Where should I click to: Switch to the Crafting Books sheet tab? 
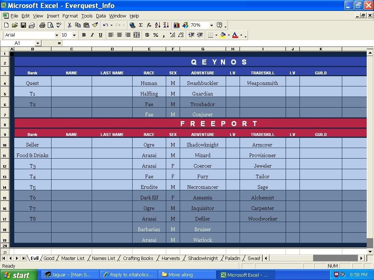tap(138, 258)
